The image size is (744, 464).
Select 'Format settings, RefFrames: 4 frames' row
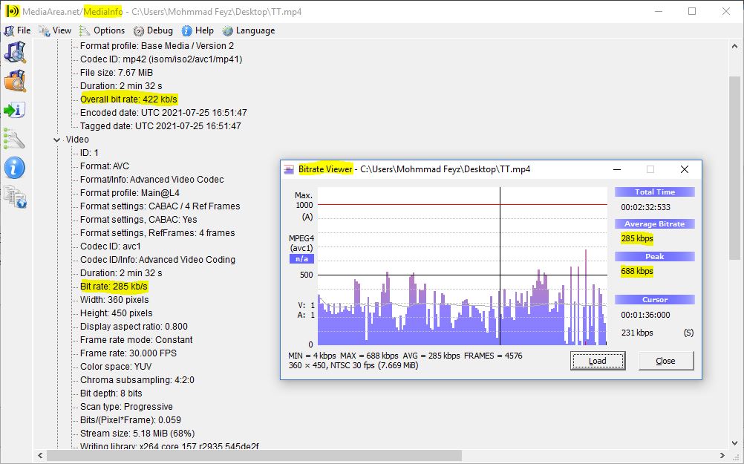click(157, 233)
